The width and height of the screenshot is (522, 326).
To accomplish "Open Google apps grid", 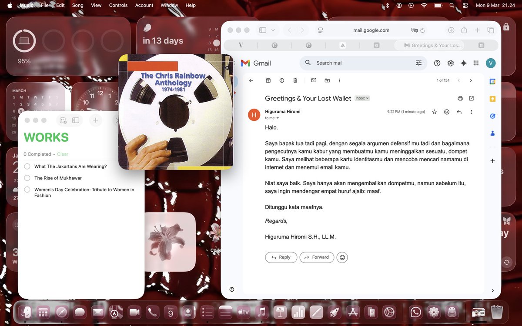I will pos(476,63).
